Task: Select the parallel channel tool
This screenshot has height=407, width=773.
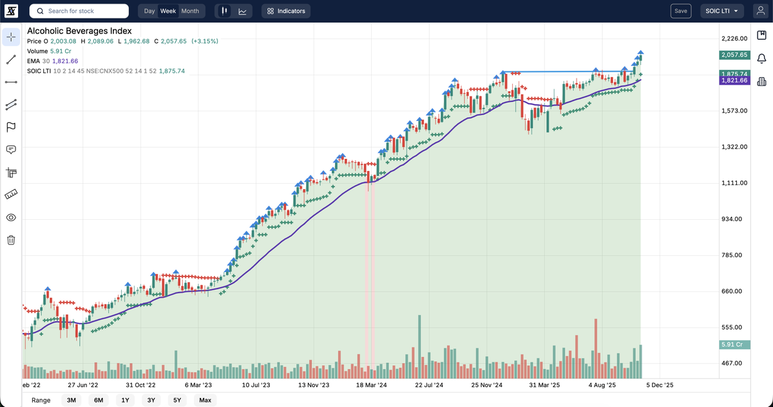Action: pos(11,104)
